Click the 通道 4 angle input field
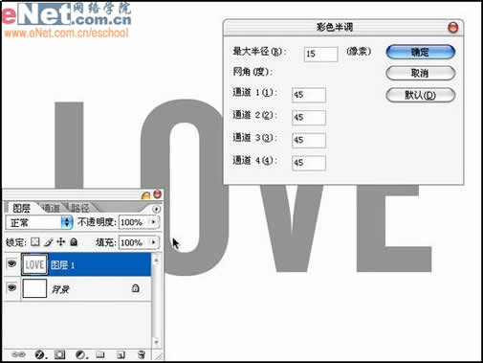483x363 pixels. coord(309,163)
